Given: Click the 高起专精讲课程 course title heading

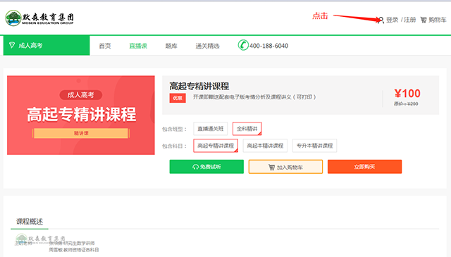Looking at the screenshot, I should point(199,86).
